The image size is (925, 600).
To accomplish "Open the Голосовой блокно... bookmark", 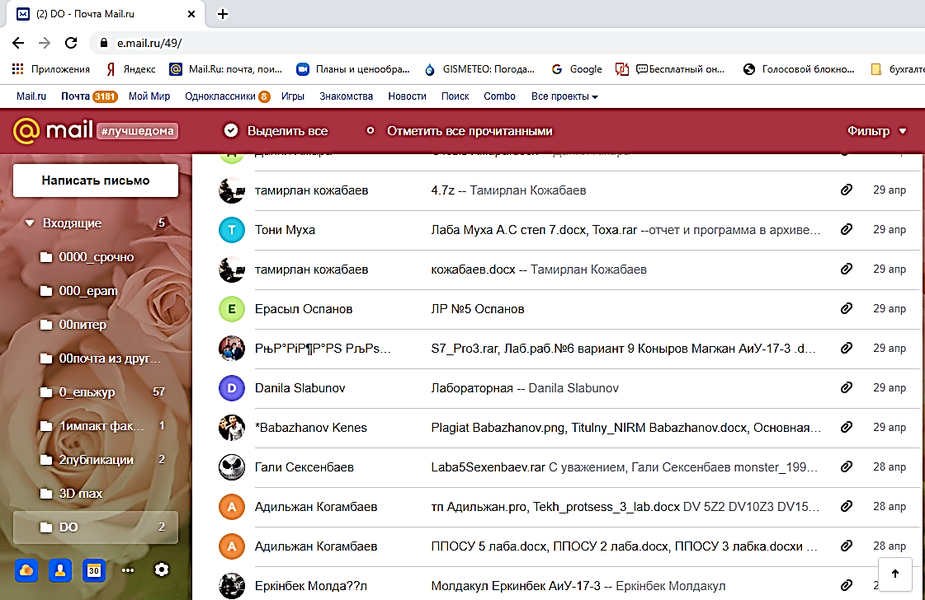I will (x=798, y=69).
